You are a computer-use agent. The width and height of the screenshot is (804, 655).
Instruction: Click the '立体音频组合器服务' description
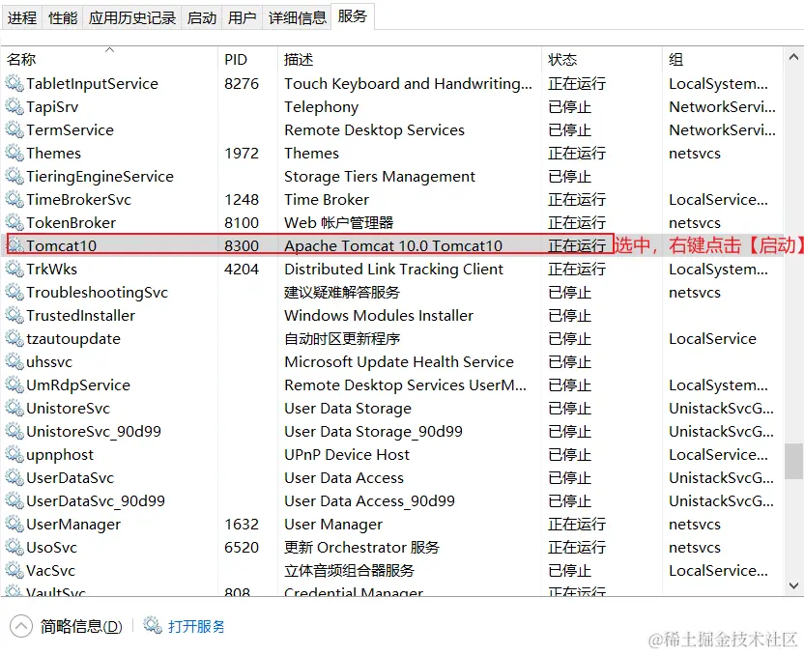pyautogui.click(x=349, y=570)
